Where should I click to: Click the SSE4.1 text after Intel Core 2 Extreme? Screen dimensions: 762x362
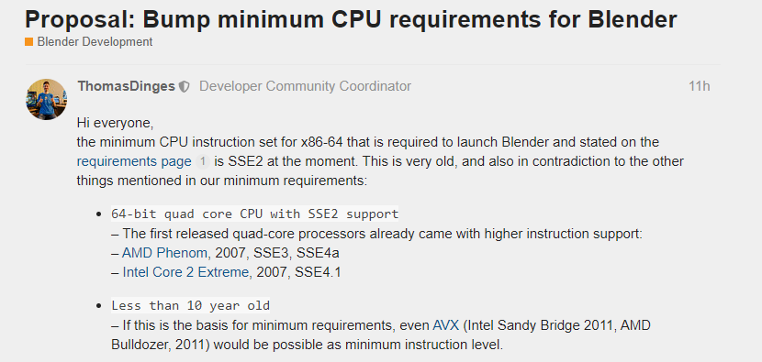[x=318, y=272]
